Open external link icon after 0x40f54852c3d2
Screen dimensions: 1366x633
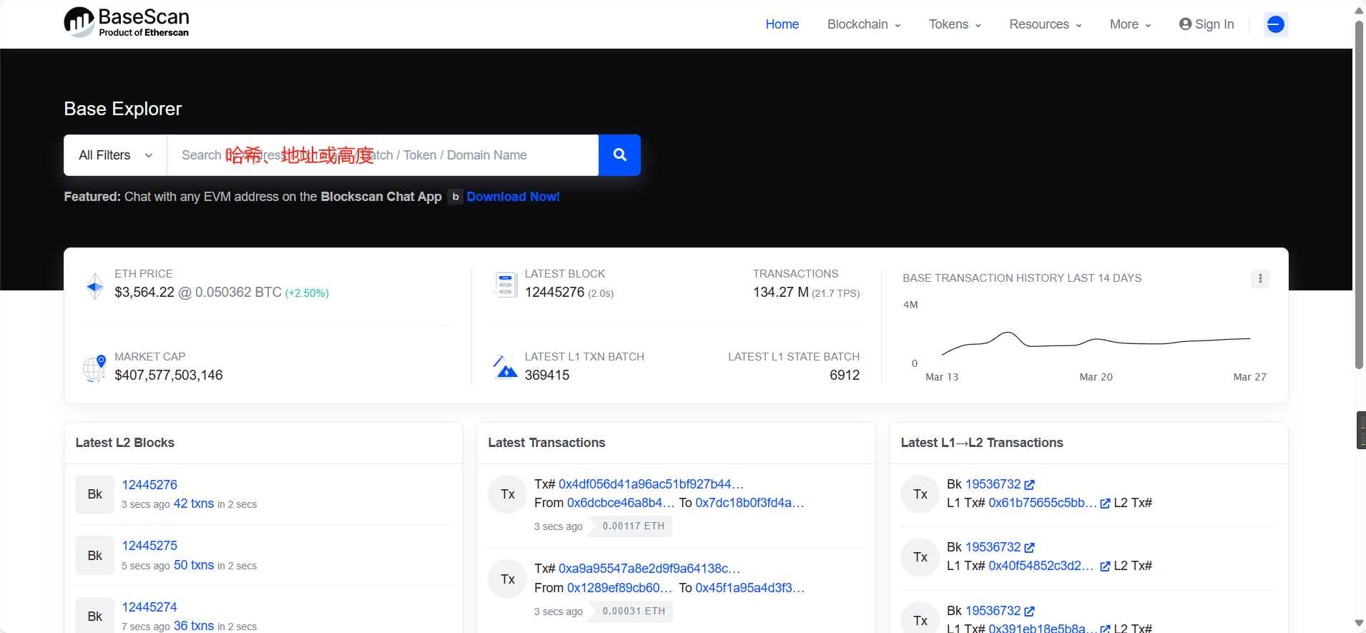[1105, 566]
